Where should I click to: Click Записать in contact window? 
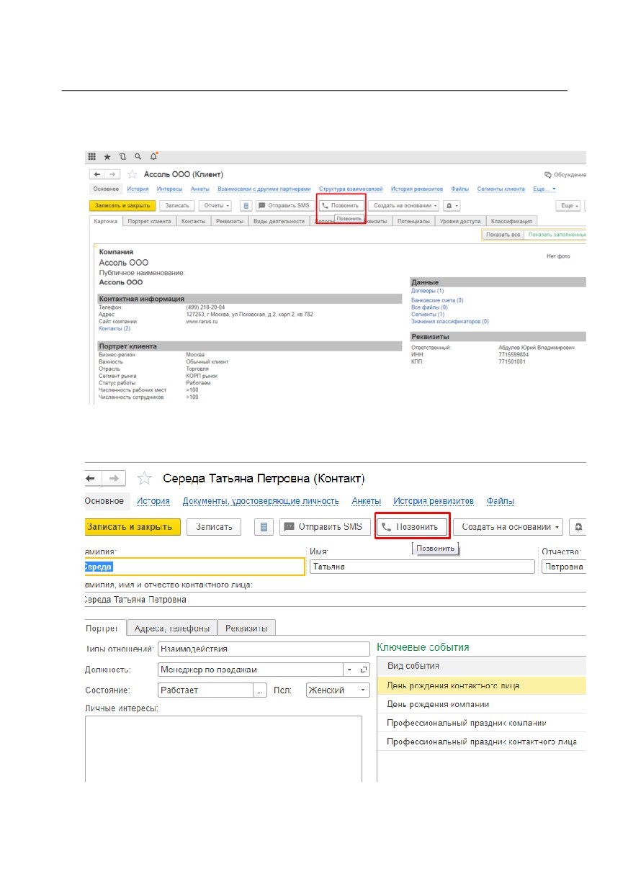point(214,527)
